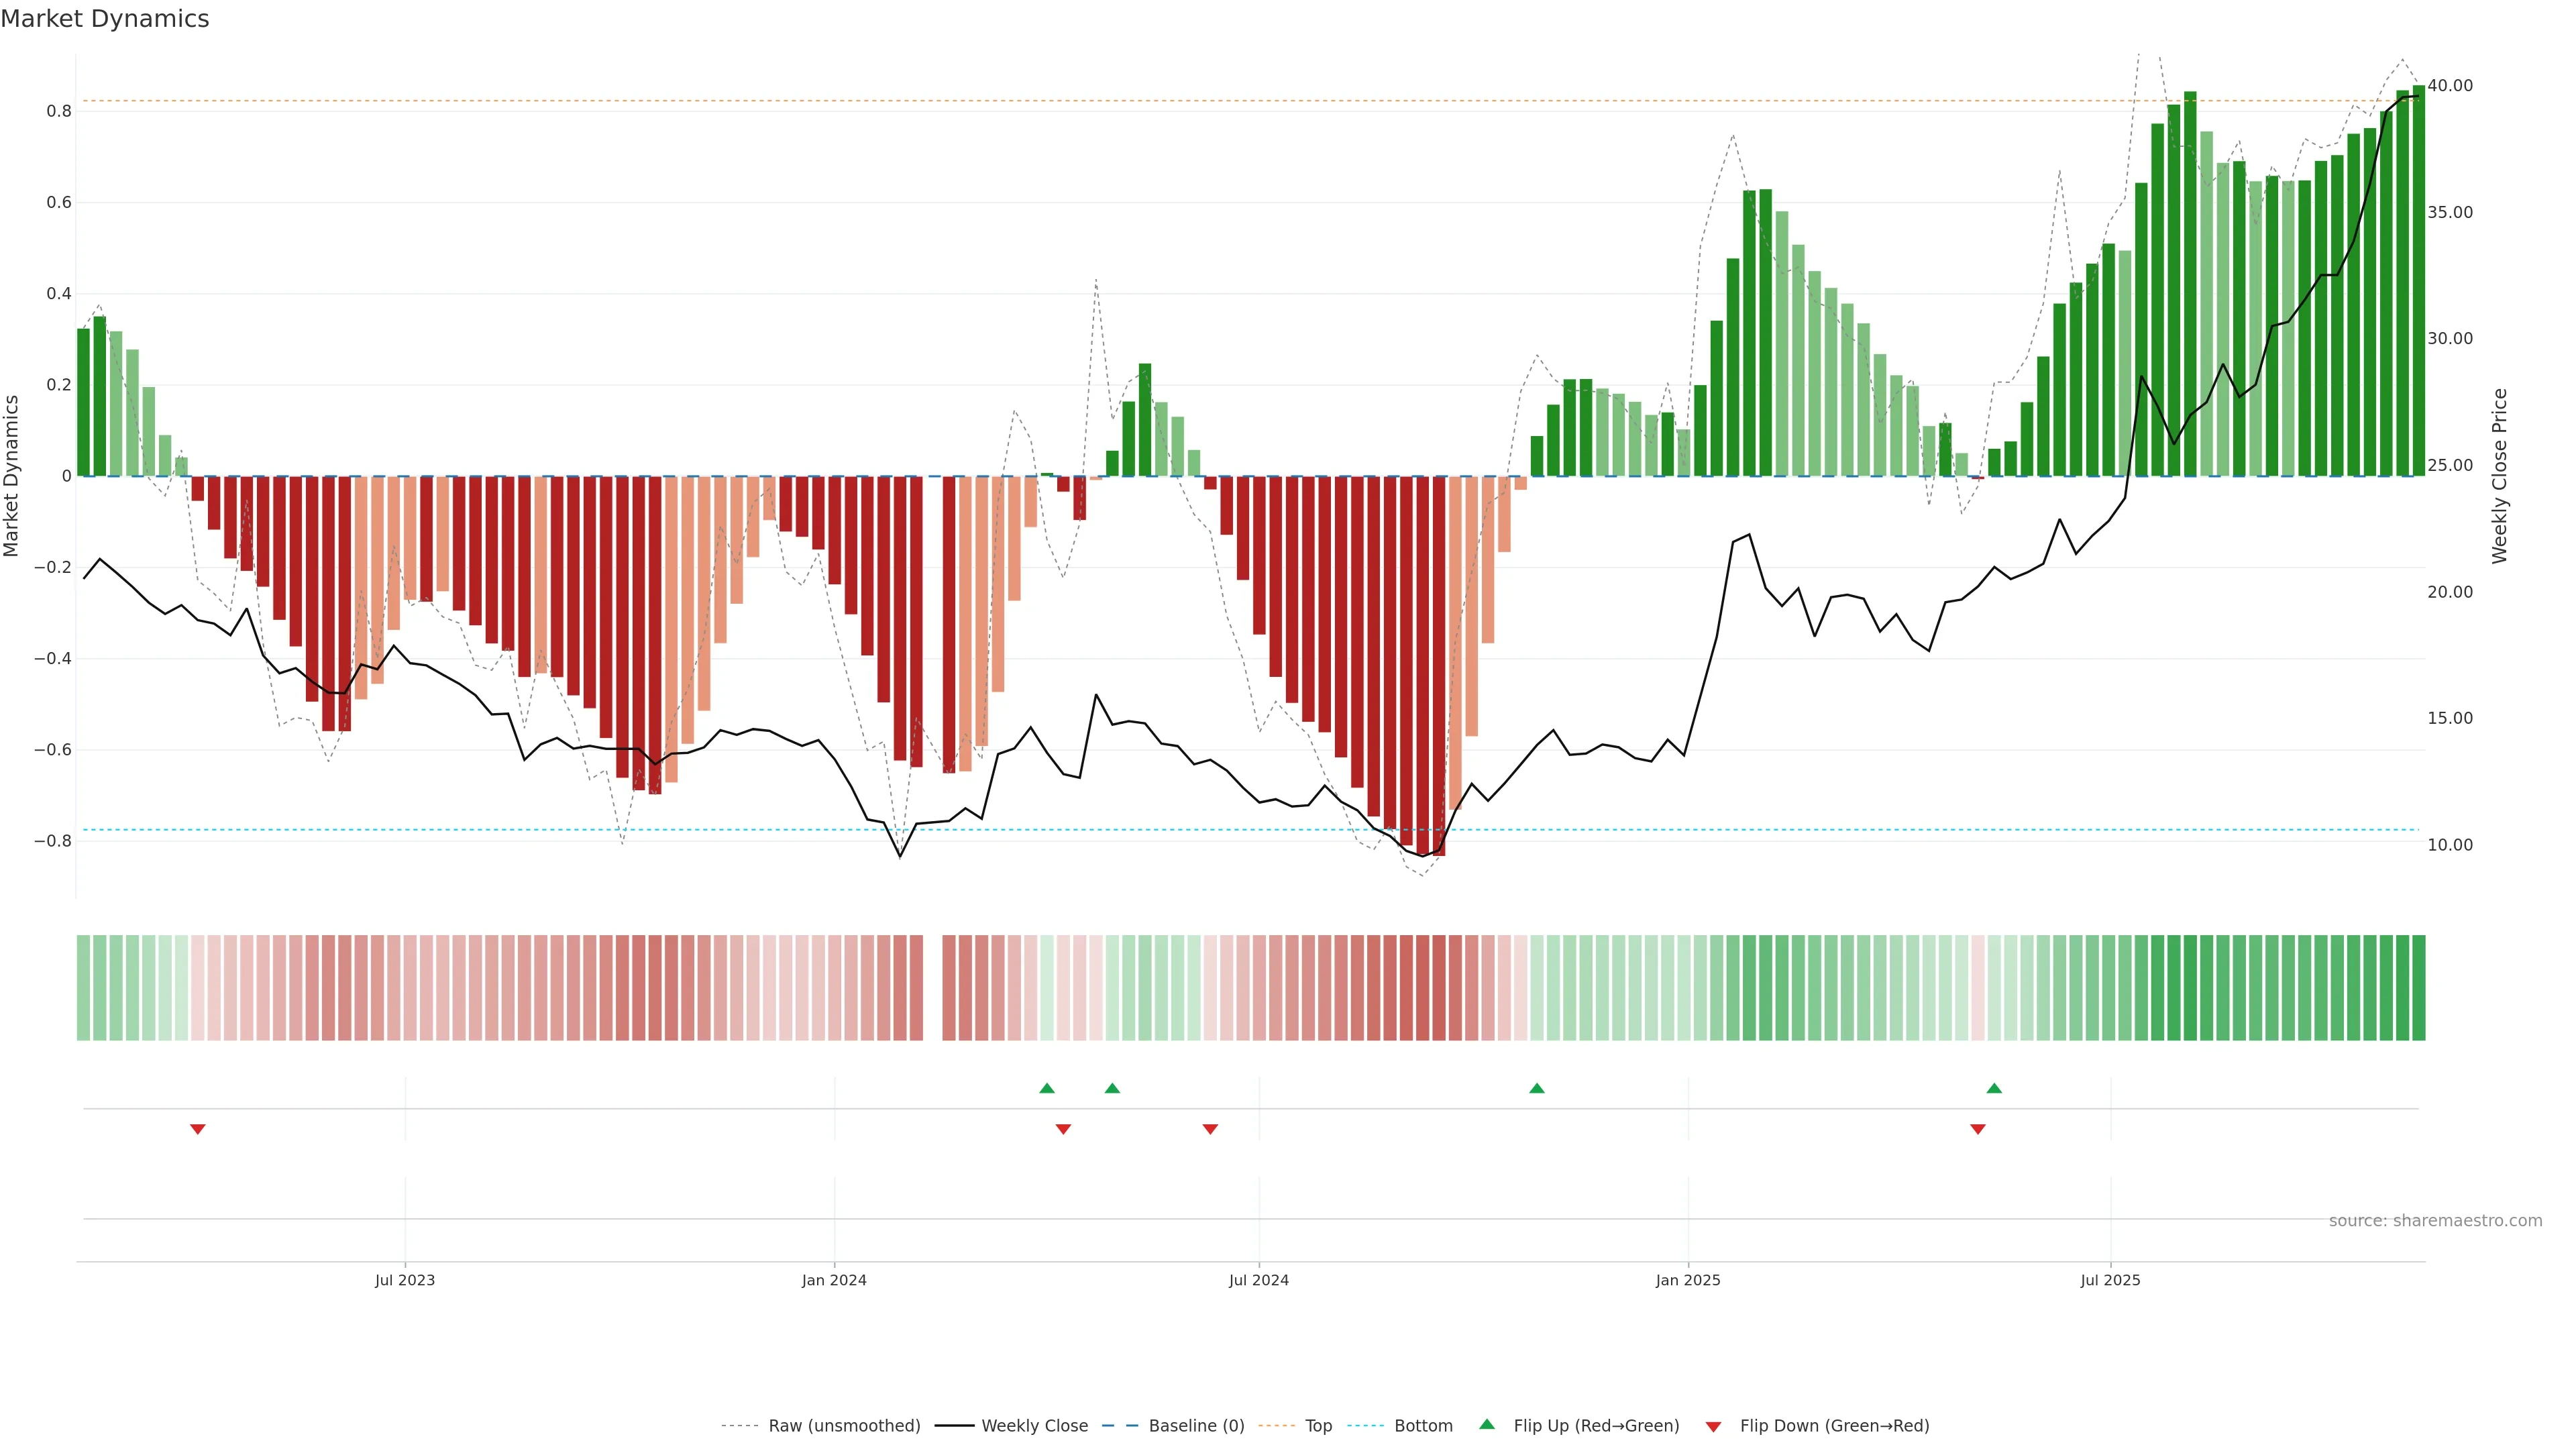Click the first green flip-up marker after Jan 2024
The image size is (2576, 1449).
tap(1047, 1088)
